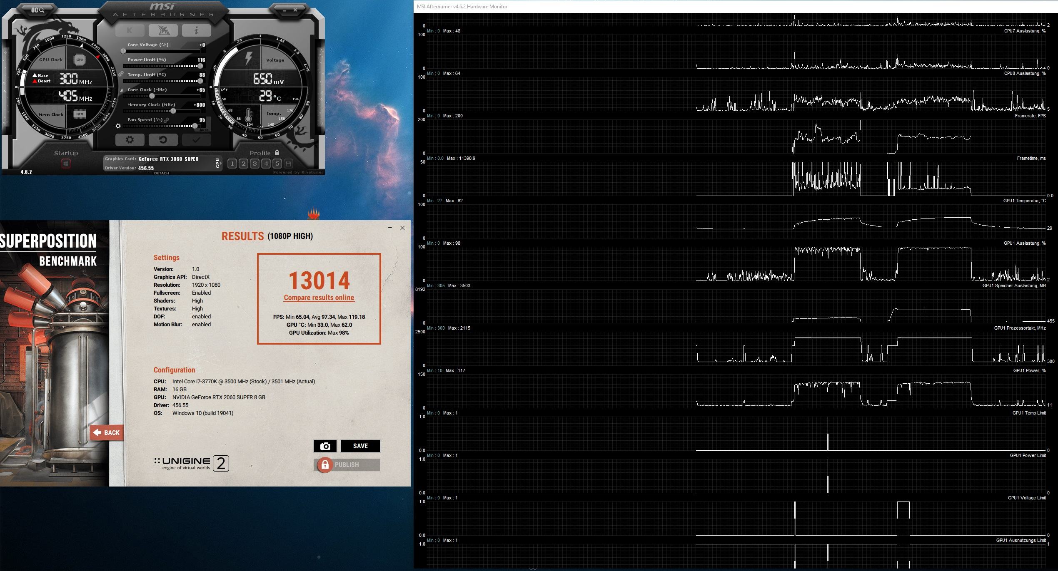
Task: Click the Hardware Monitor title bar
Action: 736,7
